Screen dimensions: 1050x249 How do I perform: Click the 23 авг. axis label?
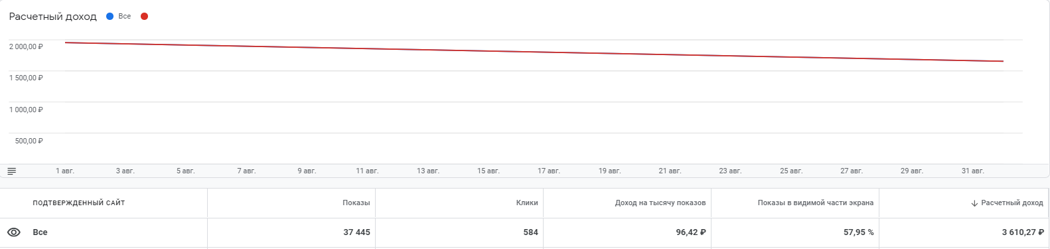pos(730,171)
